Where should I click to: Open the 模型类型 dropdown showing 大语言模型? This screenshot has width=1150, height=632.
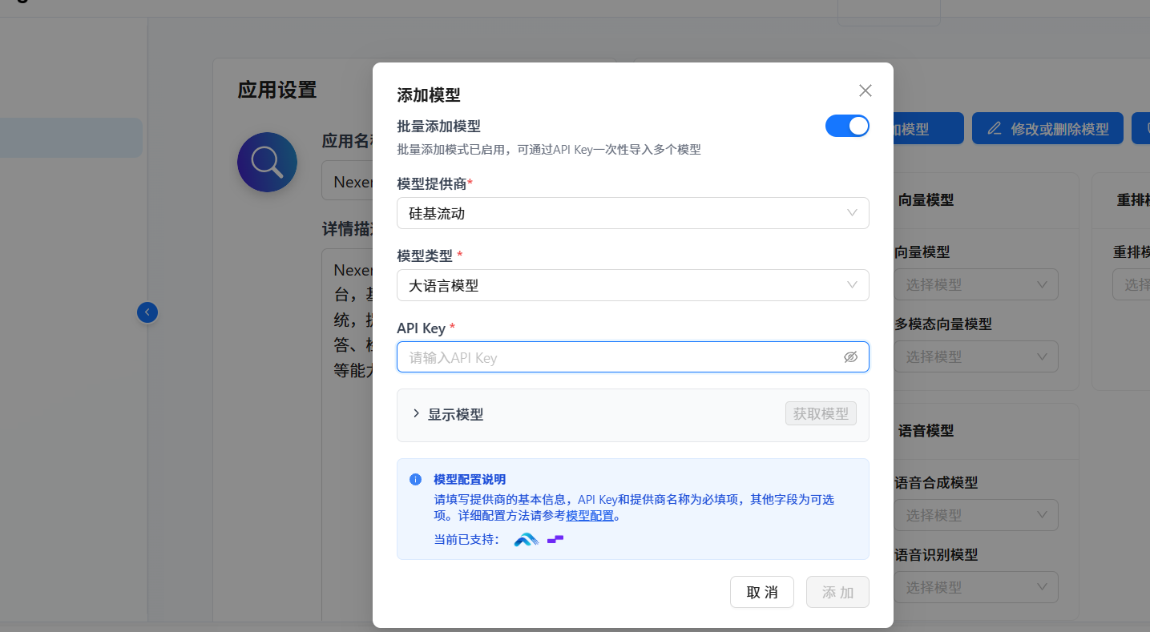point(632,285)
